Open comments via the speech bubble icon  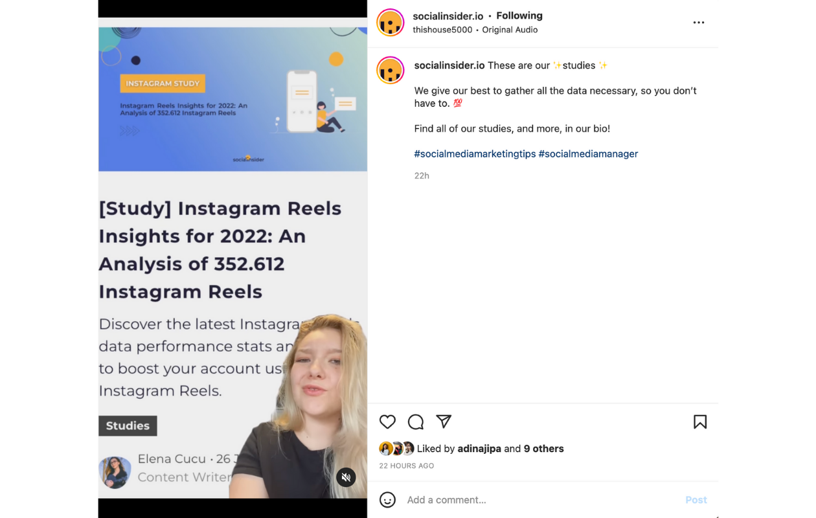(x=416, y=422)
